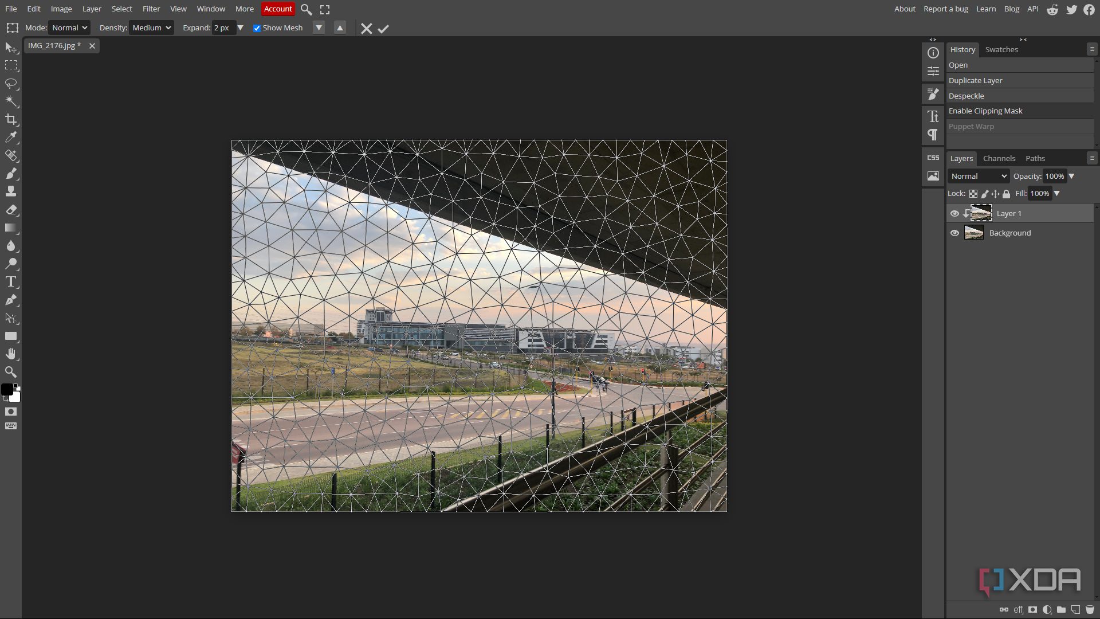Activate the Hand tool

tap(11, 354)
